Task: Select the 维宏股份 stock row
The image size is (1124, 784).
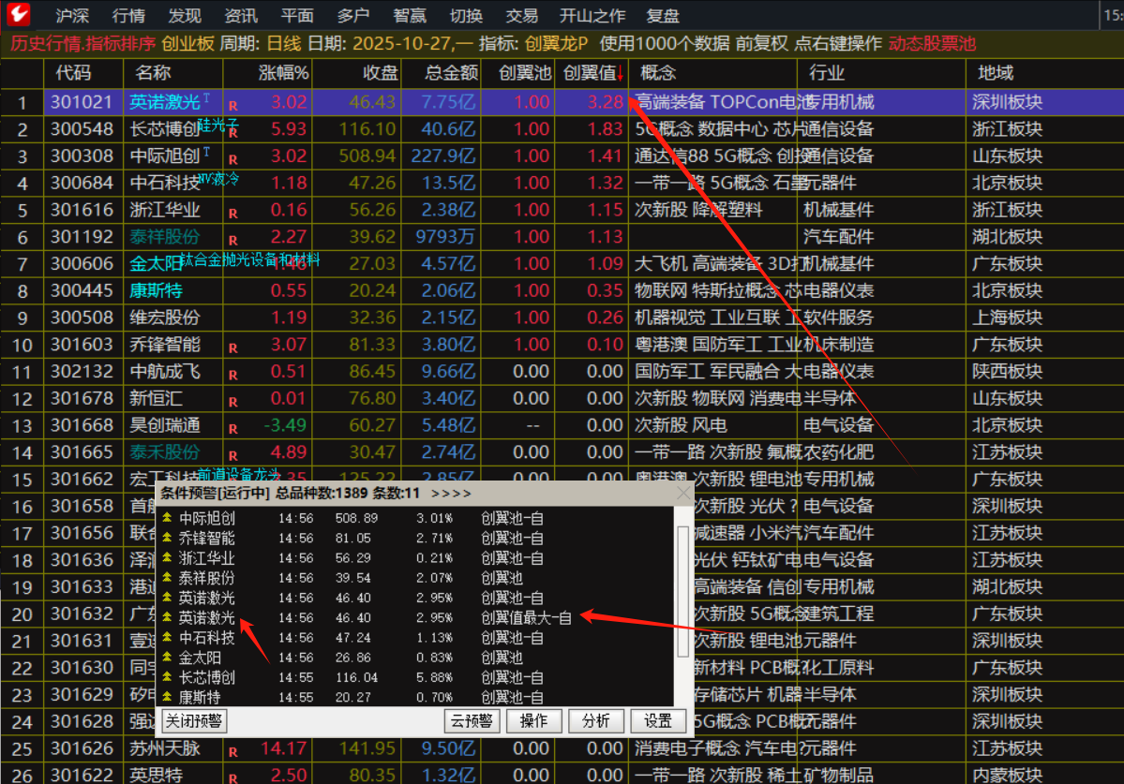Action: [x=165, y=318]
